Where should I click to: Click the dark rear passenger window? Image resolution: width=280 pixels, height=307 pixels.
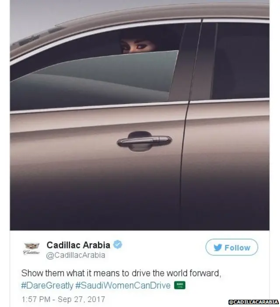coord(241,61)
